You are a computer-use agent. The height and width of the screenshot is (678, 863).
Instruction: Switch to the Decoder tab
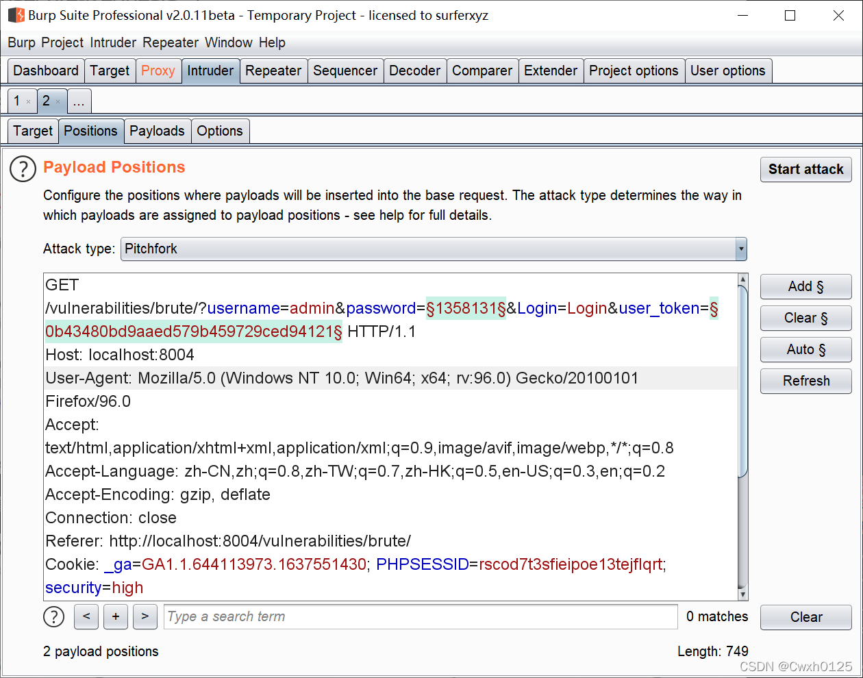415,71
